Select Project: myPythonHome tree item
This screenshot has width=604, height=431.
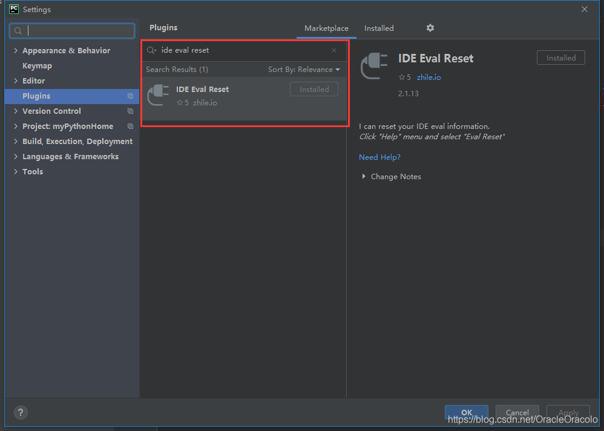[x=68, y=127]
